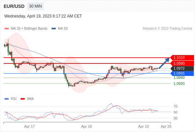The image size is (195, 132).
Task: Click the RSI blue legend swatch
Action: (x=7, y=99)
